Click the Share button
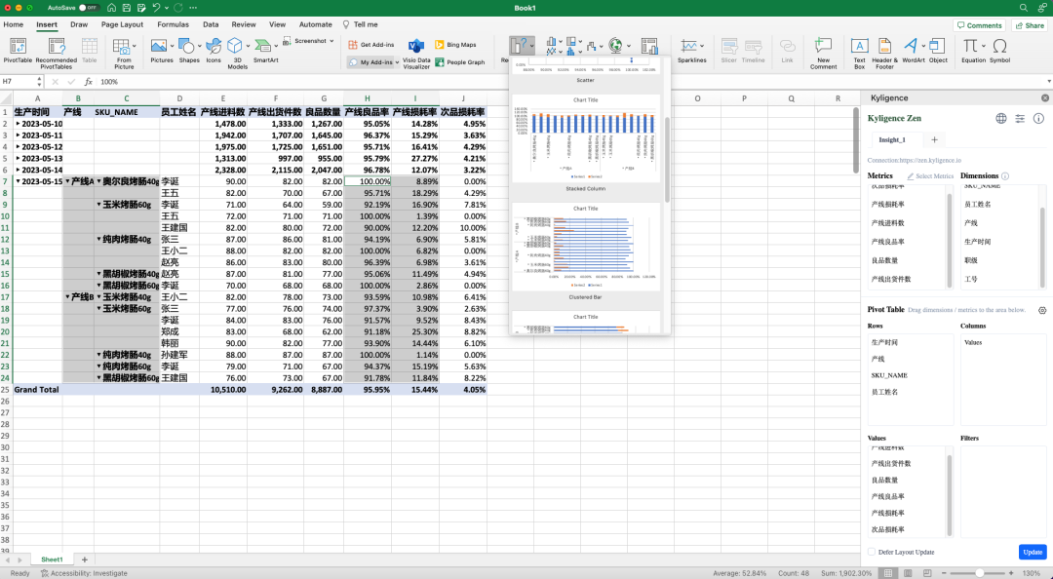Image resolution: width=1053 pixels, height=579 pixels. [1030, 25]
